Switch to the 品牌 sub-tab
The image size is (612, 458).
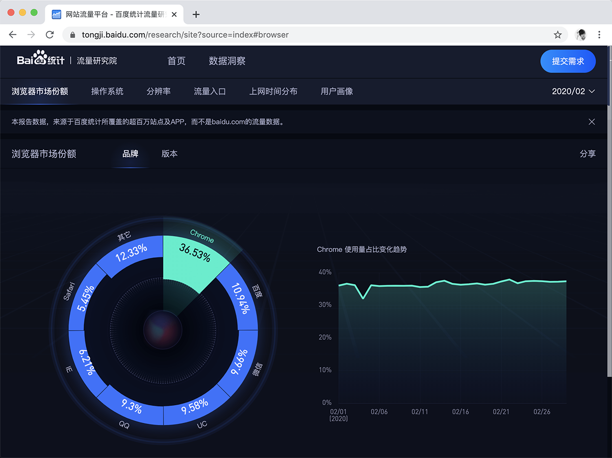click(x=130, y=153)
